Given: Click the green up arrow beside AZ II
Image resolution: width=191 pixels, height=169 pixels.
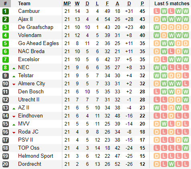Looking at the screenshot, I should [14, 109].
